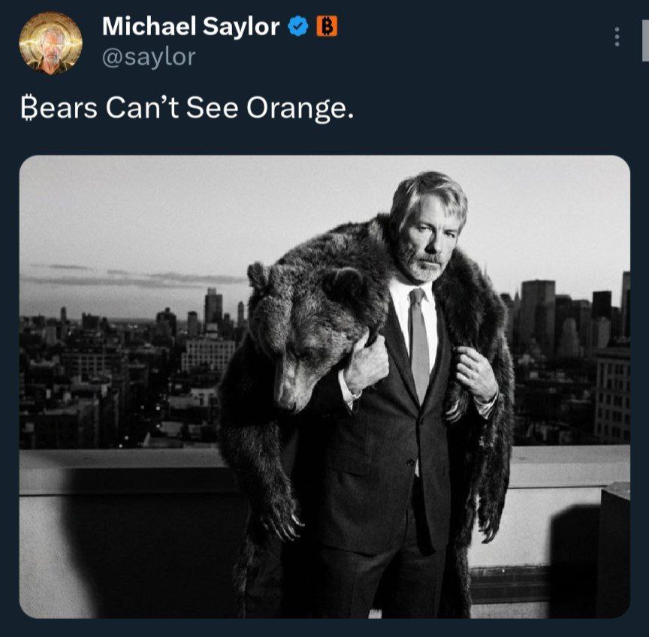
Task: Click the man's face in the photo
Action: pos(428,233)
